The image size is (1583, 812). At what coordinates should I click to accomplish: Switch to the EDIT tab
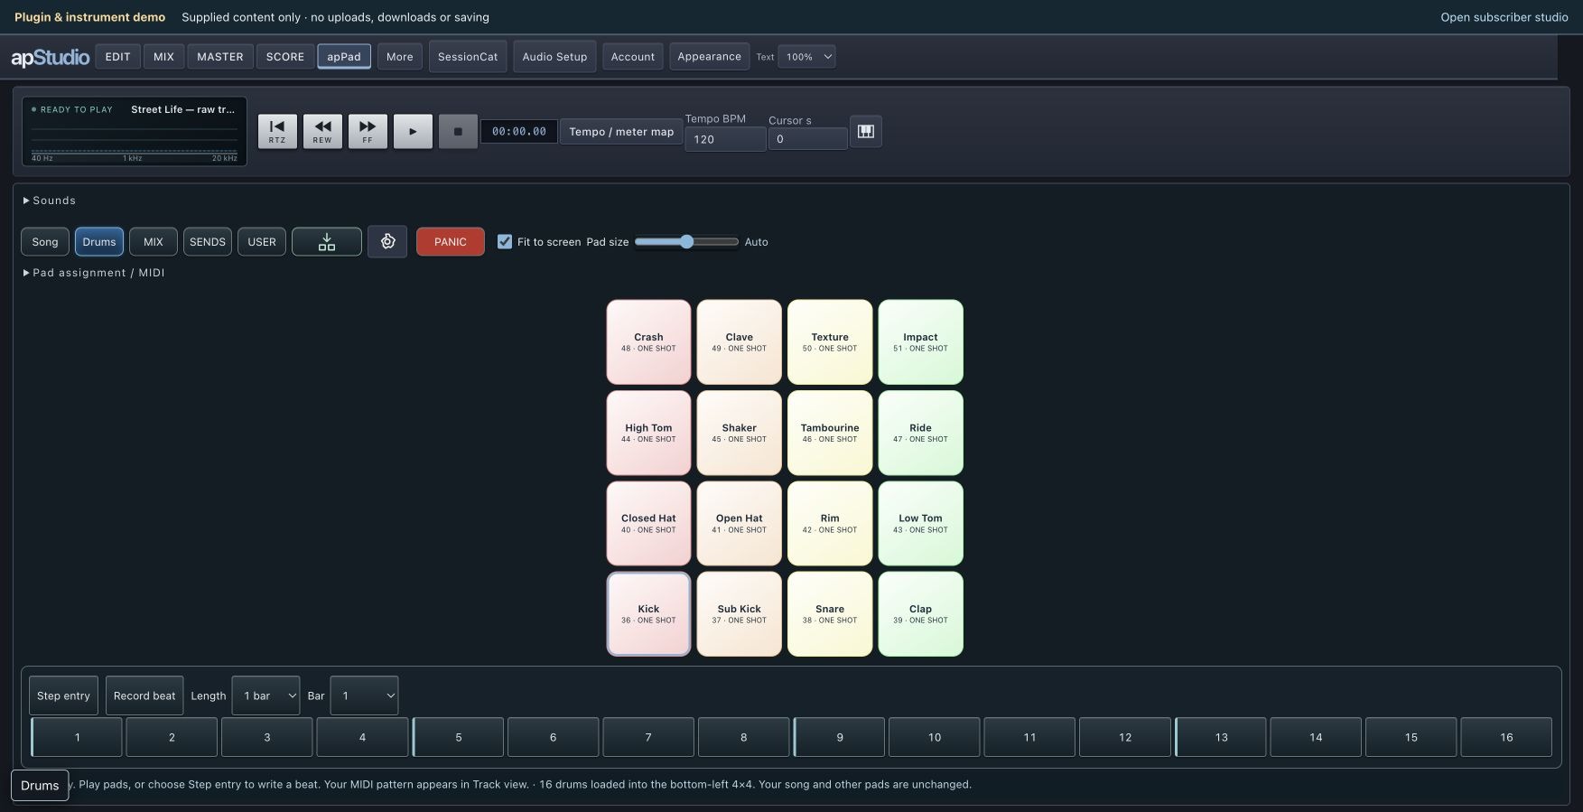117,57
